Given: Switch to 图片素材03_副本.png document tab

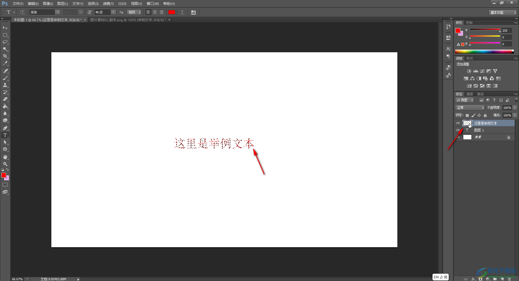Looking at the screenshot, I should pos(128,20).
